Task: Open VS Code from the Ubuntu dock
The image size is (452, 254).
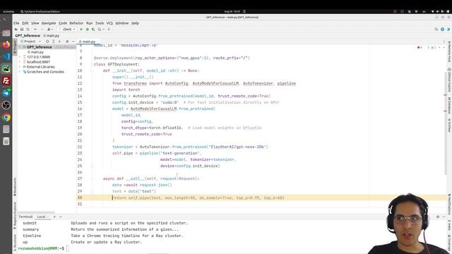Action: click(6, 56)
